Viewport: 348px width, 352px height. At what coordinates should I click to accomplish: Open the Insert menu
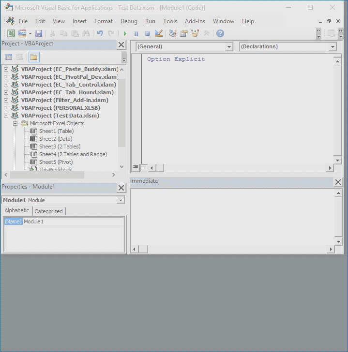click(79, 21)
